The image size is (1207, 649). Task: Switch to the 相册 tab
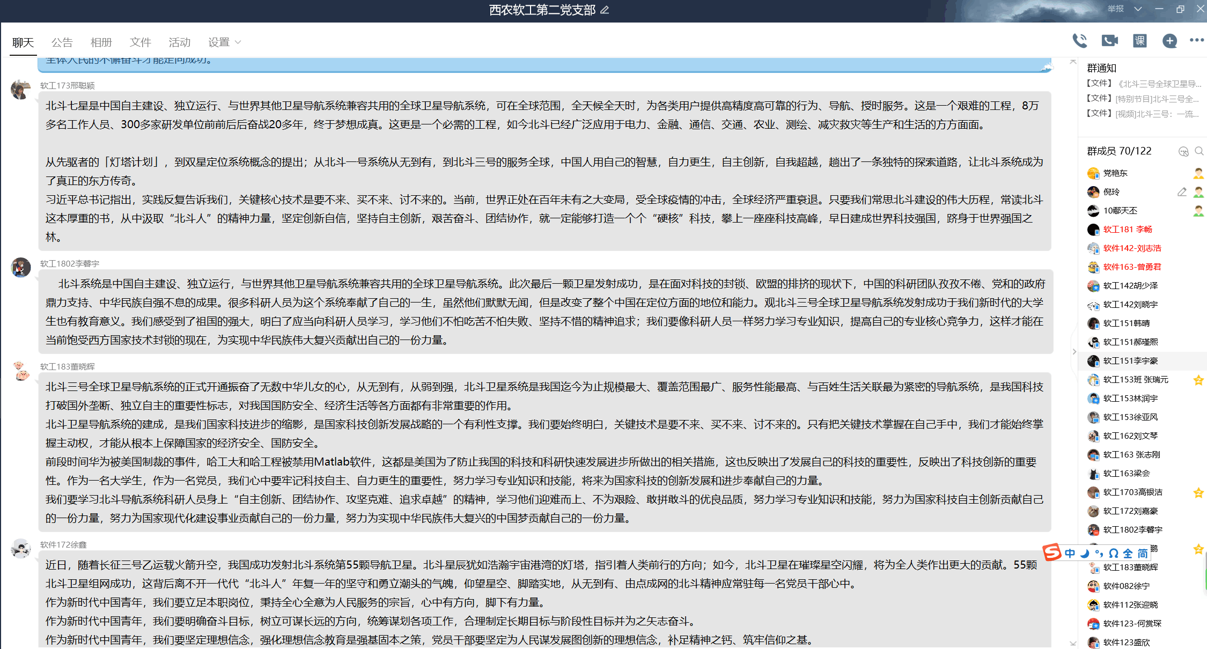(101, 42)
